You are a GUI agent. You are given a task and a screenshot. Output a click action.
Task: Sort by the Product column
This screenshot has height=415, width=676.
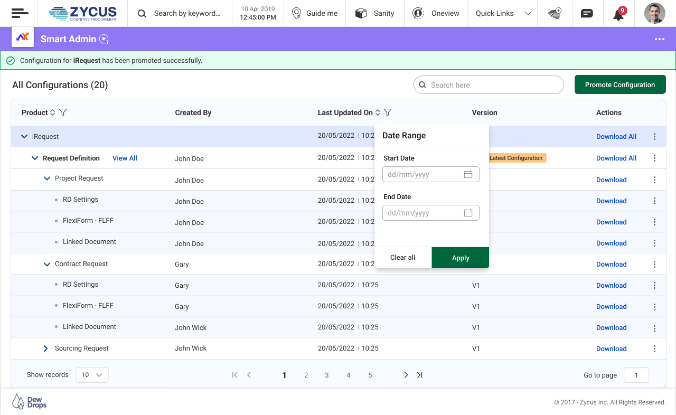(x=52, y=112)
